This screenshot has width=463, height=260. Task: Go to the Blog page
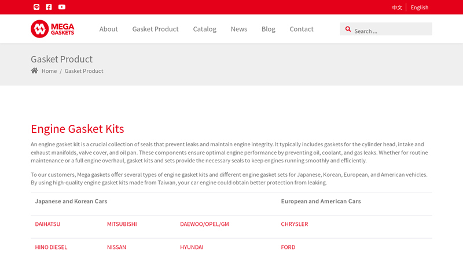(268, 29)
